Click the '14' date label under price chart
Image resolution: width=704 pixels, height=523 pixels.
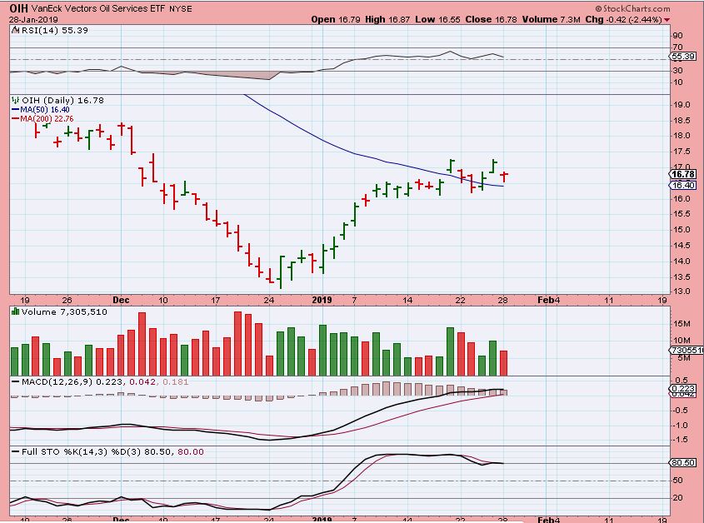407,301
